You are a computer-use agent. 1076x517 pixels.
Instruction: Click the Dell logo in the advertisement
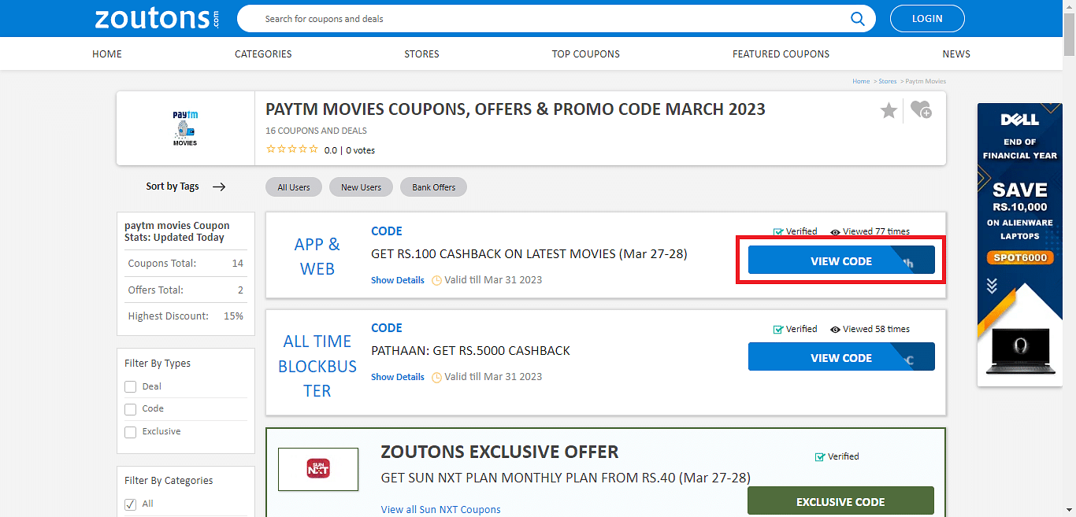1019,120
